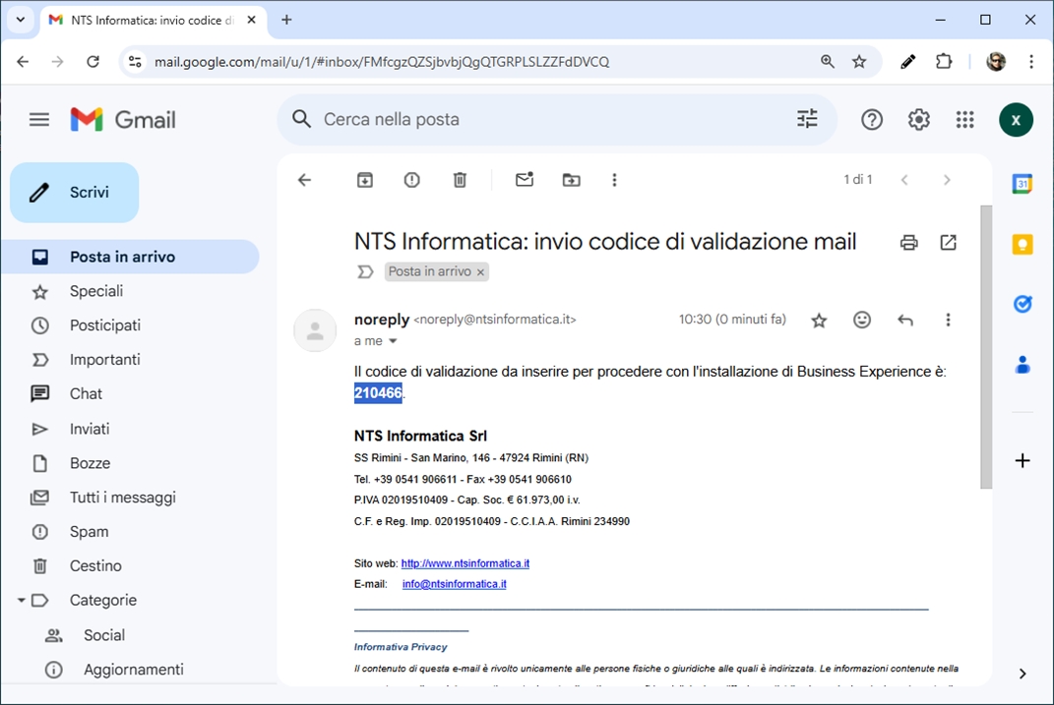Open Google Calendar in side panel
Image resolution: width=1054 pixels, height=705 pixels.
[x=1023, y=183]
